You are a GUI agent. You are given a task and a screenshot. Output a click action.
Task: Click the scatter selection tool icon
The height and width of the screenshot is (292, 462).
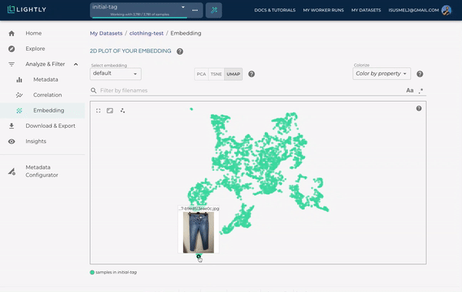click(x=122, y=111)
